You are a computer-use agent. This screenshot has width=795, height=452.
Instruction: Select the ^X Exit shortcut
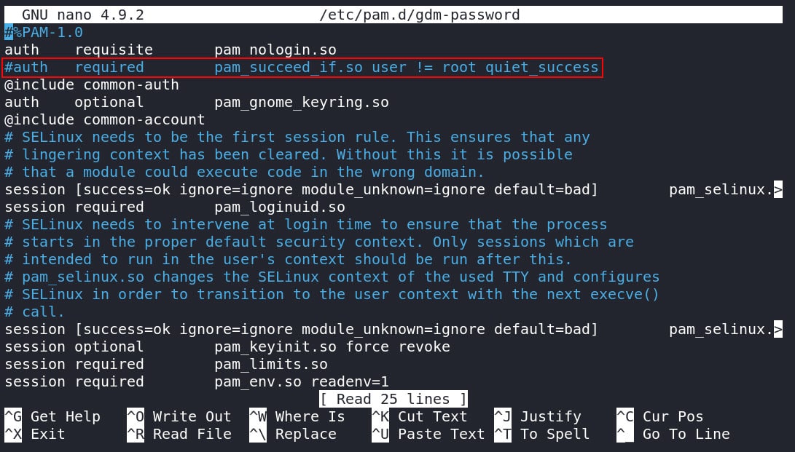pos(35,434)
